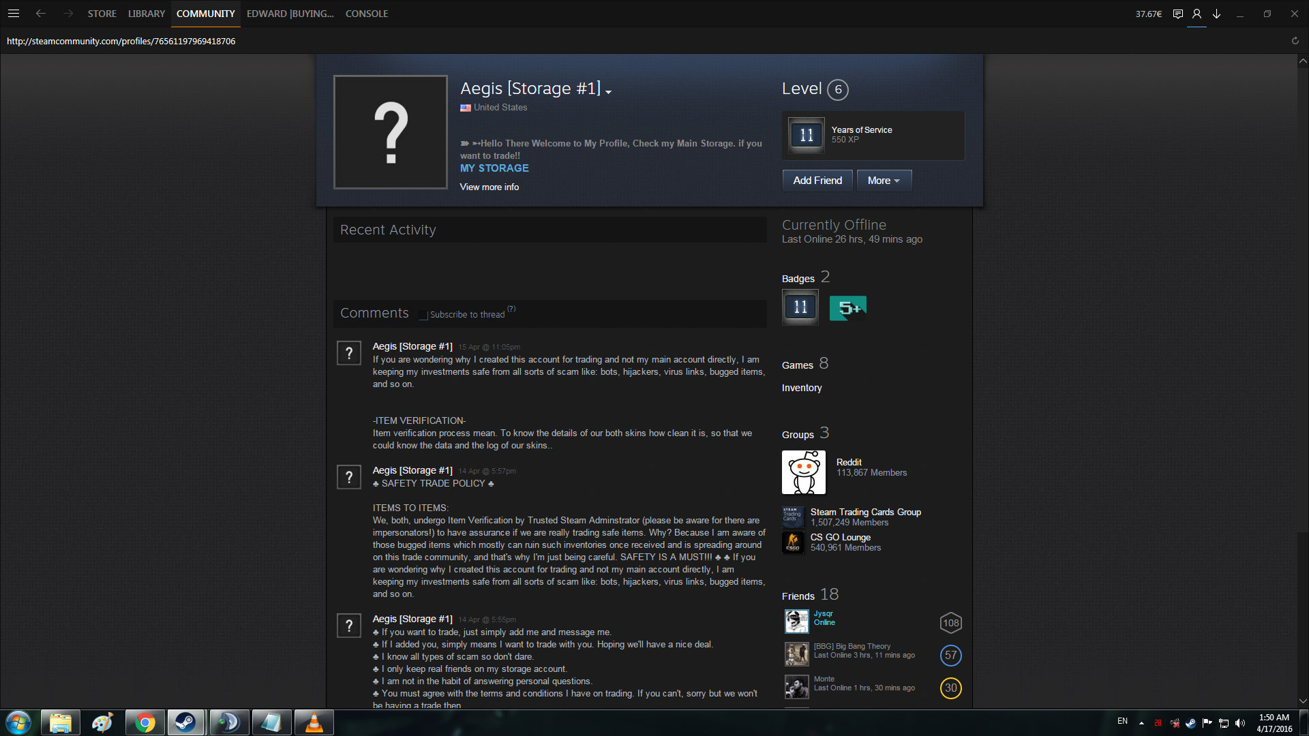This screenshot has height=736, width=1309.
Task: Open the downloads arrow icon
Action: (x=1217, y=14)
